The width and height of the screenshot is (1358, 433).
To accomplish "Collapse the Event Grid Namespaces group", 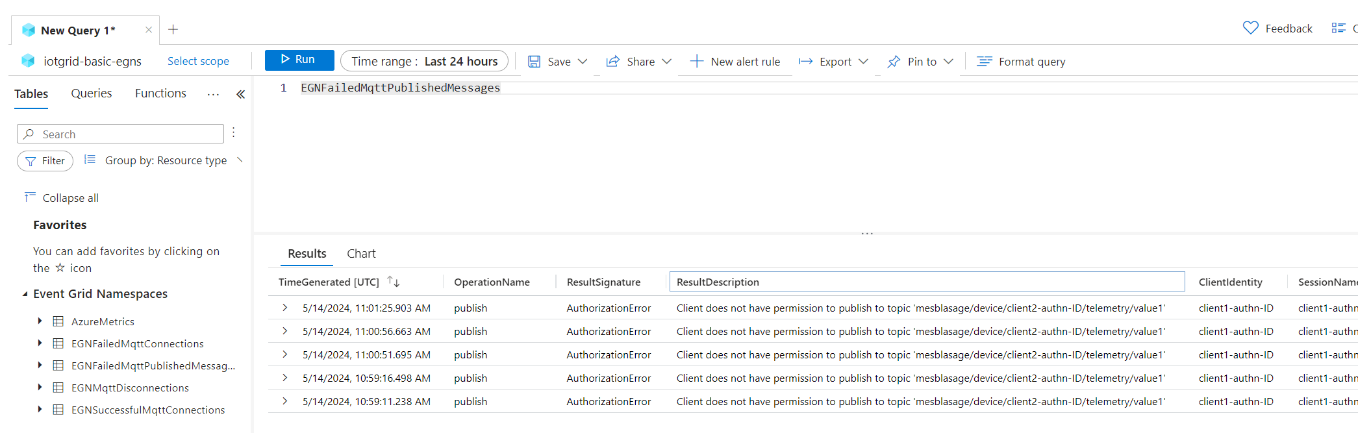I will 25,294.
